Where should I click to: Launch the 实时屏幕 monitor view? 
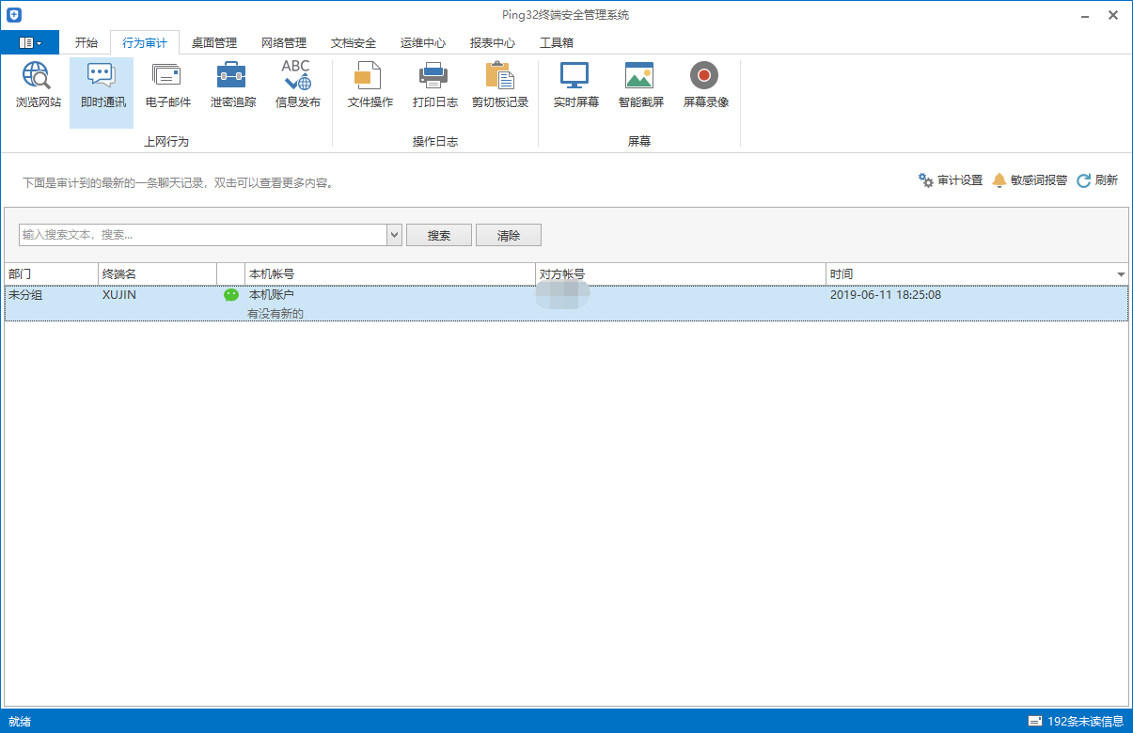pyautogui.click(x=575, y=86)
